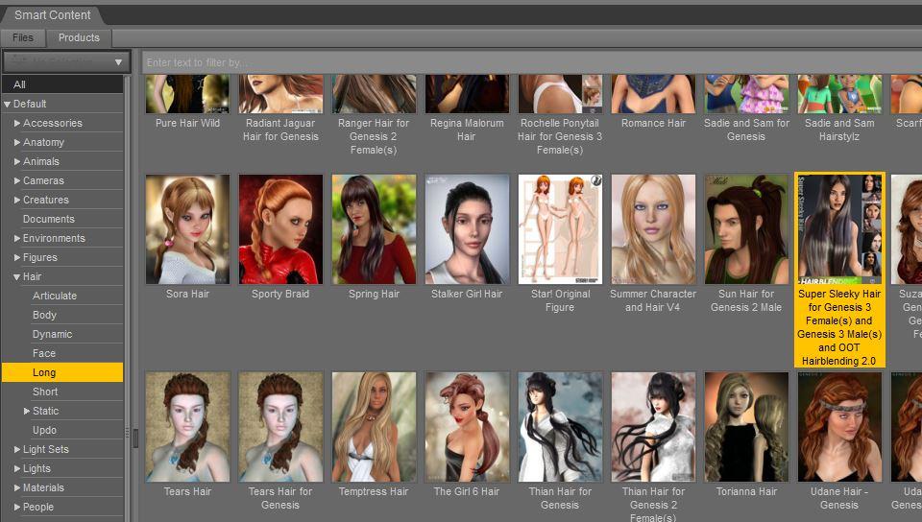Select the Sporty Braid thumbnail
This screenshot has width=922, height=522.
coord(280,229)
